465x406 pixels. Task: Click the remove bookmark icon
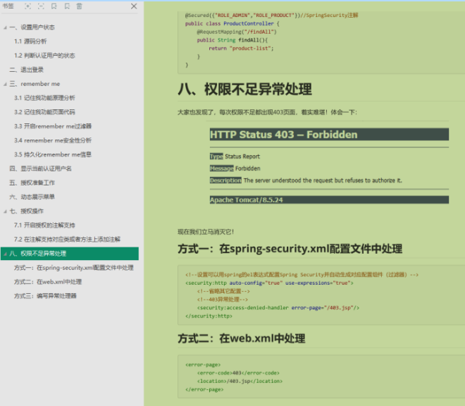[x=67, y=6]
